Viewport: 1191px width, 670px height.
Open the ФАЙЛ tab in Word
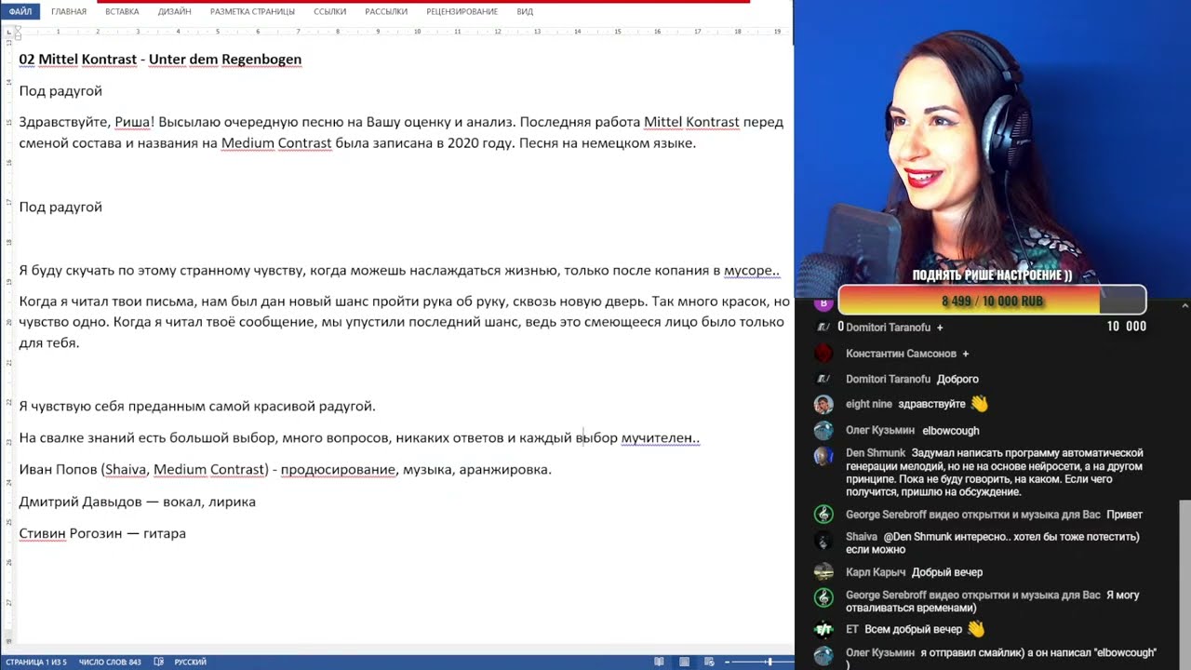click(x=20, y=11)
